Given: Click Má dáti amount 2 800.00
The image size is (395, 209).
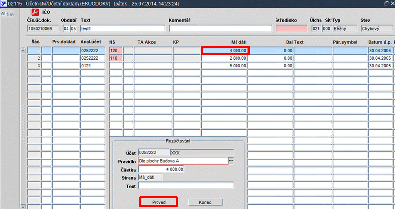Looking at the screenshot, I should pyautogui.click(x=224, y=58).
